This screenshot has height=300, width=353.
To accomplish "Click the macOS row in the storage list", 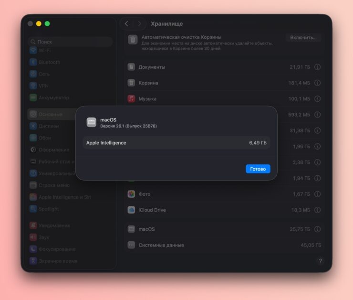I will point(224,229).
